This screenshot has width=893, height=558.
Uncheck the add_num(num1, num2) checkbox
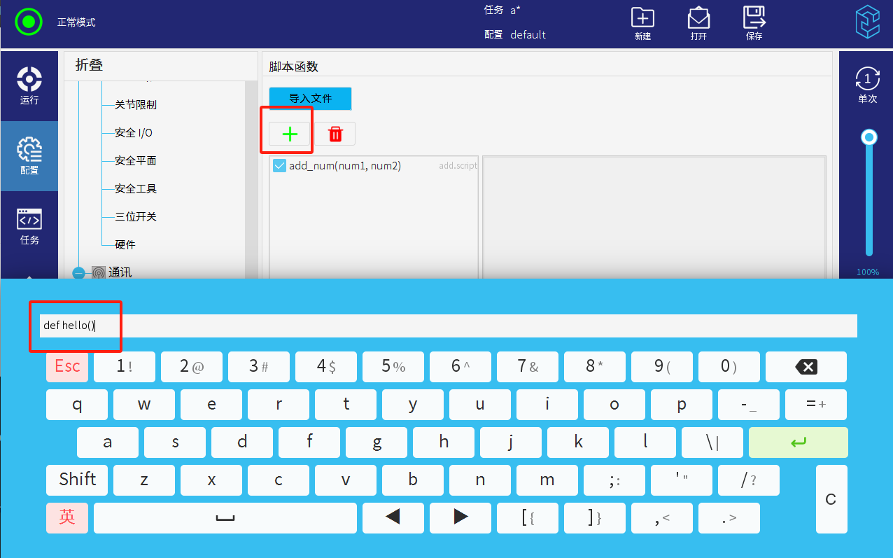(279, 166)
